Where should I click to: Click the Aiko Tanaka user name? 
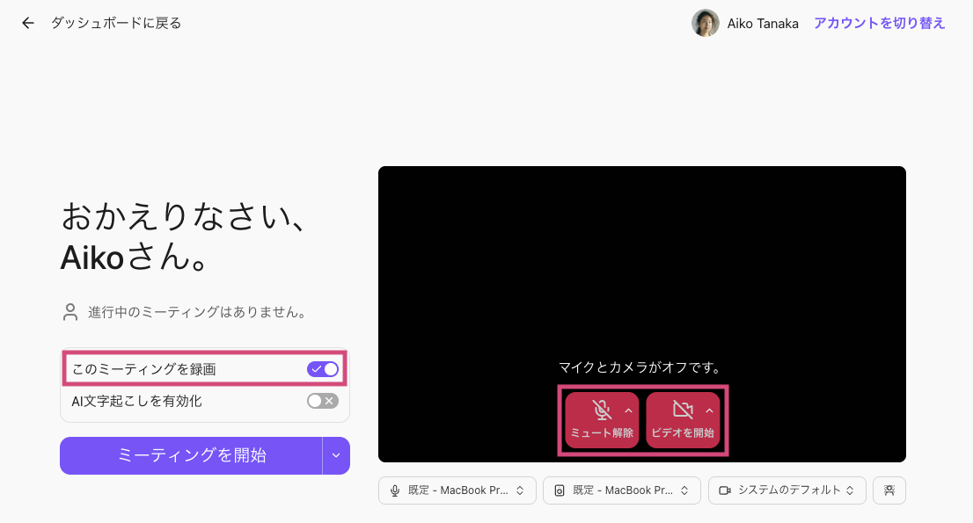tap(763, 24)
